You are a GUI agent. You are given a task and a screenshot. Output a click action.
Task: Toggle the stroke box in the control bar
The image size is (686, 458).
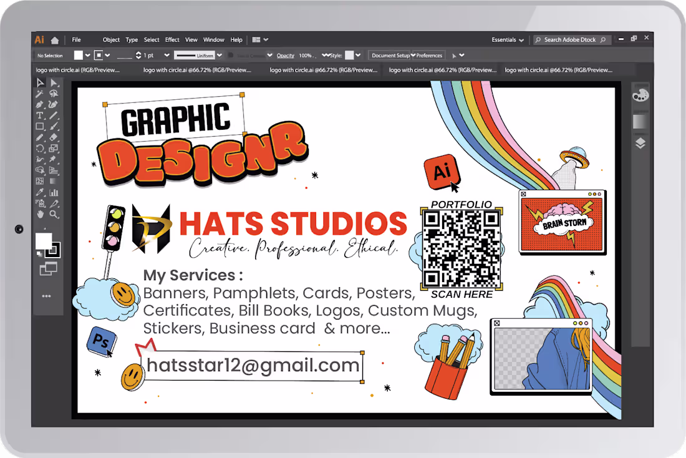99,55
